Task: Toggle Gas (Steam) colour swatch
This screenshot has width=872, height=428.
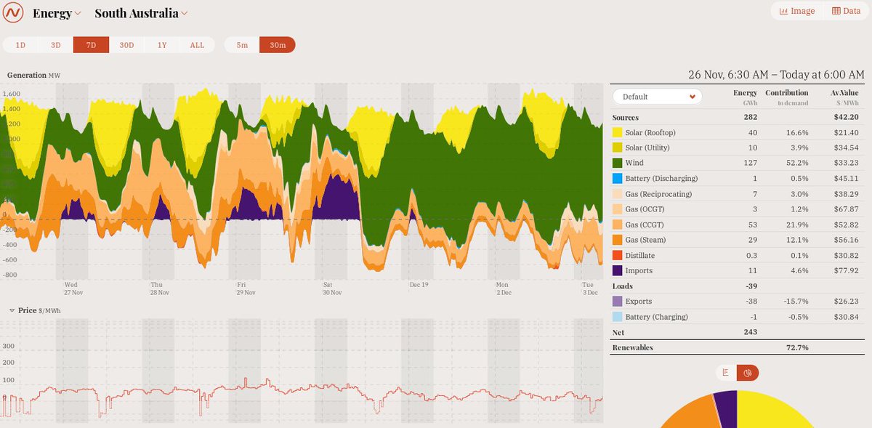Action: [617, 240]
